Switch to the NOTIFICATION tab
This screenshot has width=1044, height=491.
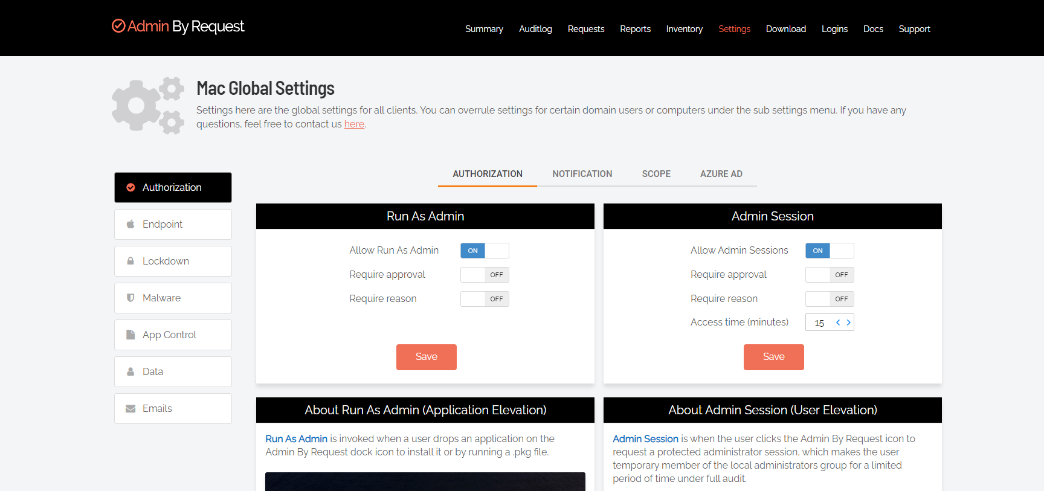click(x=582, y=174)
